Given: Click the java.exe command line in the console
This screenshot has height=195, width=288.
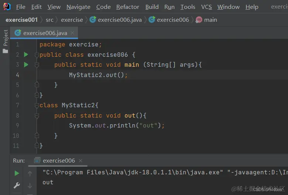Looking at the screenshot, I should (165, 173).
